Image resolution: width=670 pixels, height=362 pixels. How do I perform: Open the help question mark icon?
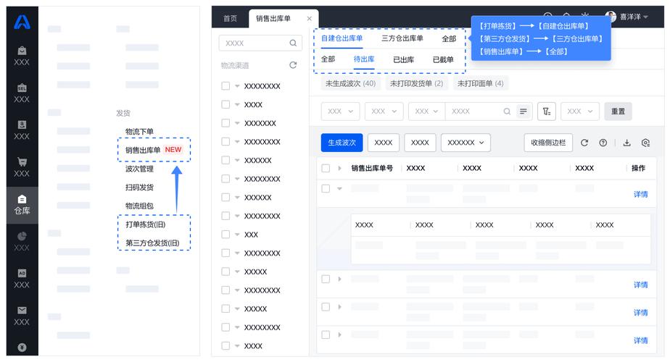coord(603,143)
